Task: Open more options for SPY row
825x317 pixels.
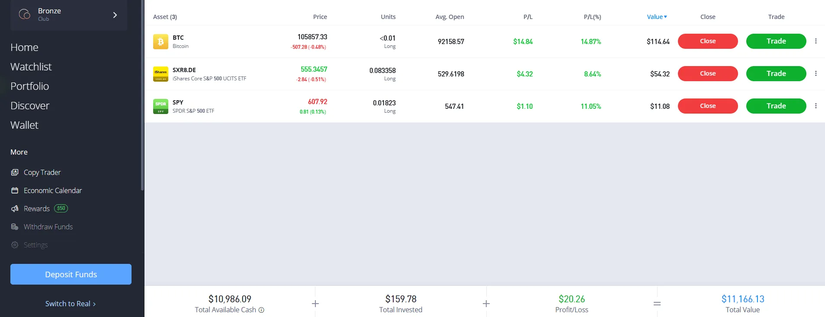Action: pos(816,106)
